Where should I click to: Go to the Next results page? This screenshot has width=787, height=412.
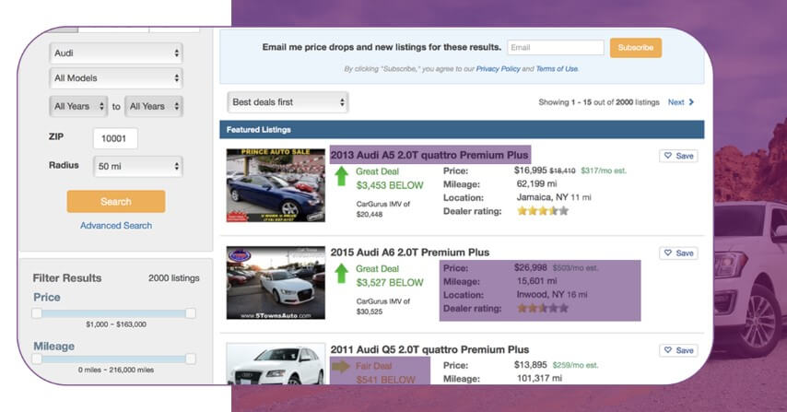[x=675, y=102]
